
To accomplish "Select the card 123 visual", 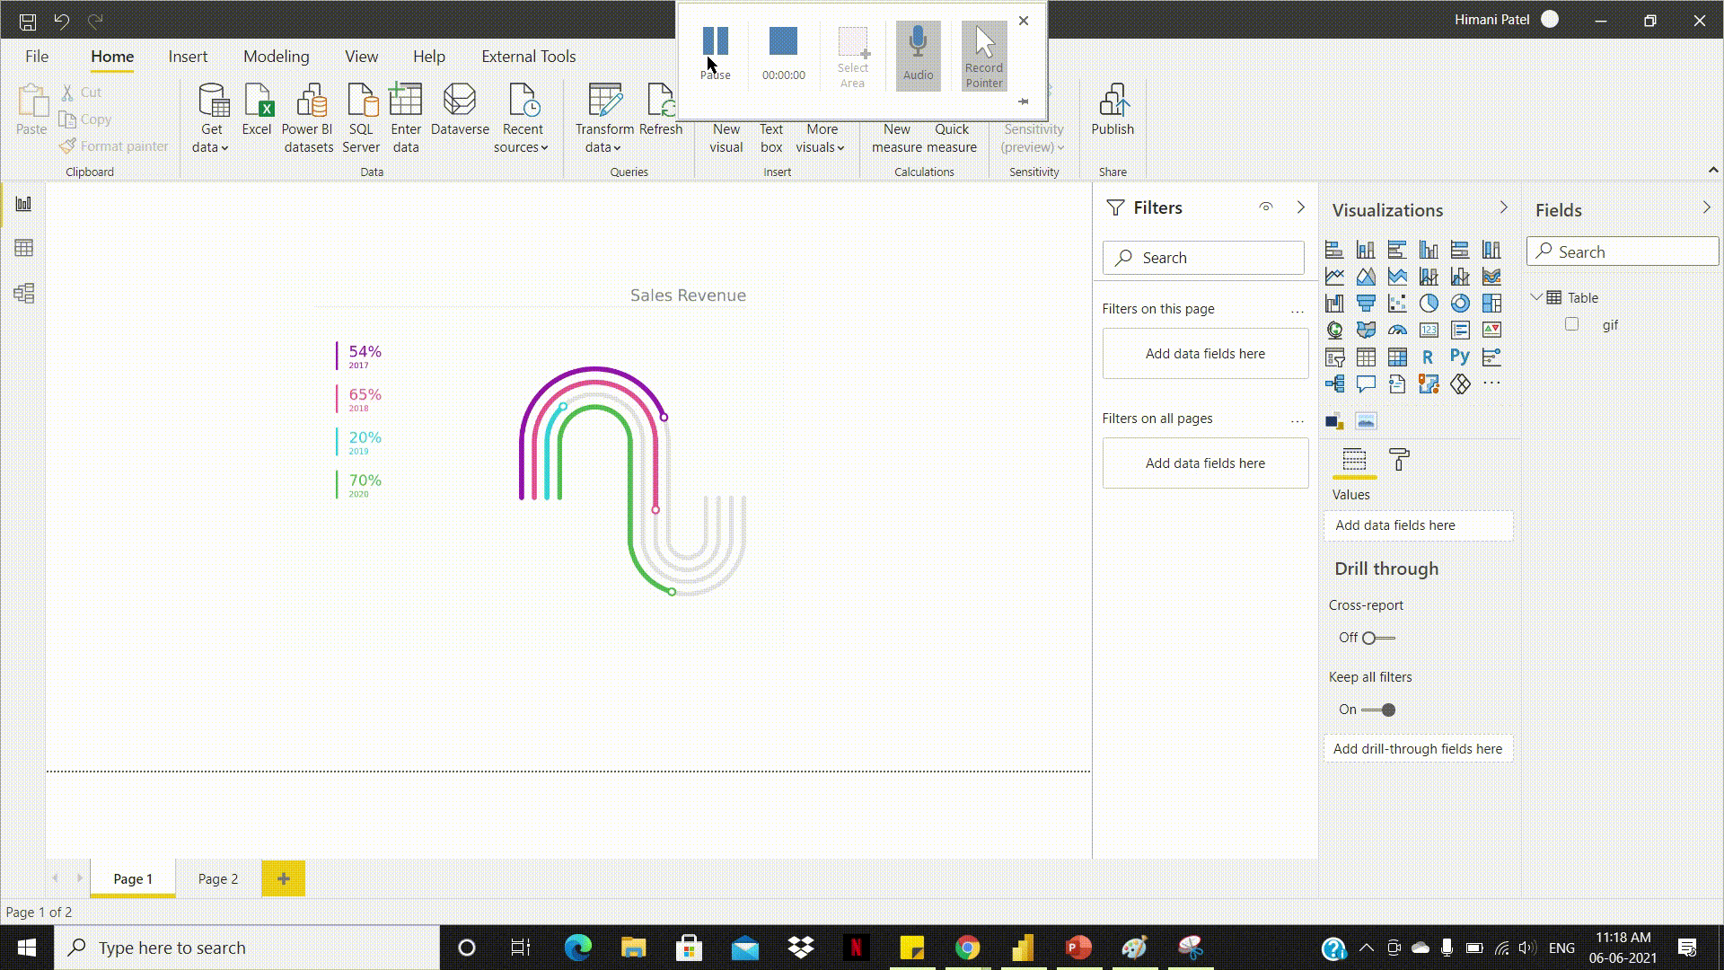I will click(1429, 331).
